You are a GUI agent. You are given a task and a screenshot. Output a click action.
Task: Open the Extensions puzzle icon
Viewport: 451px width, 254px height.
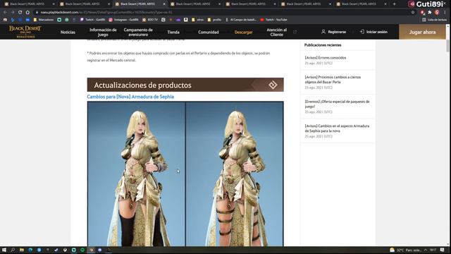430,13
